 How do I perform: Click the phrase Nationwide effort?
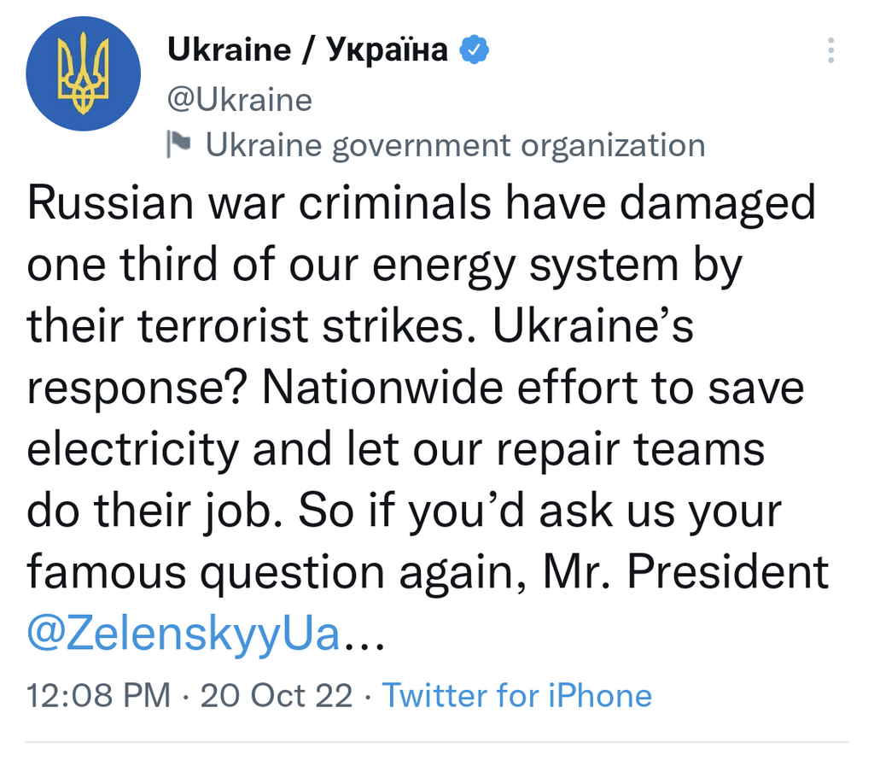[x=451, y=388]
